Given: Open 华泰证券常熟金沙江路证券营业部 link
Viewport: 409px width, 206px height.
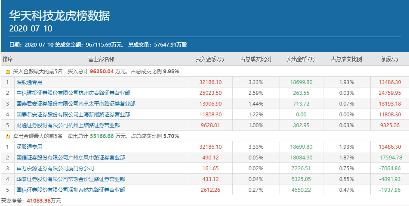Looking at the screenshot, I should click(71, 179).
